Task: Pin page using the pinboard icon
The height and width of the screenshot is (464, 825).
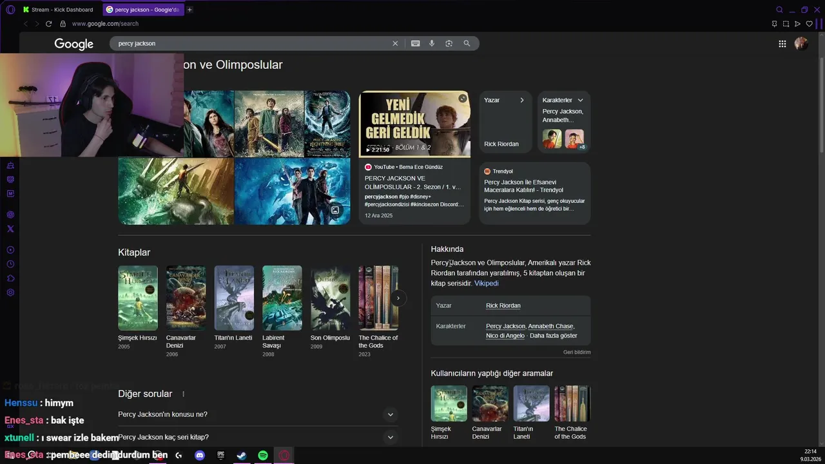Action: (774, 24)
